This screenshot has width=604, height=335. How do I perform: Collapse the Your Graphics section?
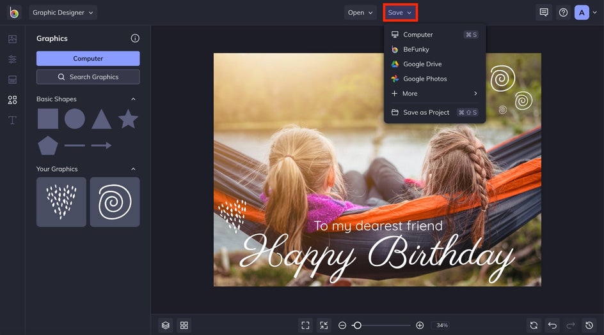[133, 169]
